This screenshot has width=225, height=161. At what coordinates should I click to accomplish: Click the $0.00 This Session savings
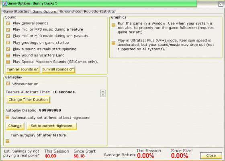pos(51,156)
